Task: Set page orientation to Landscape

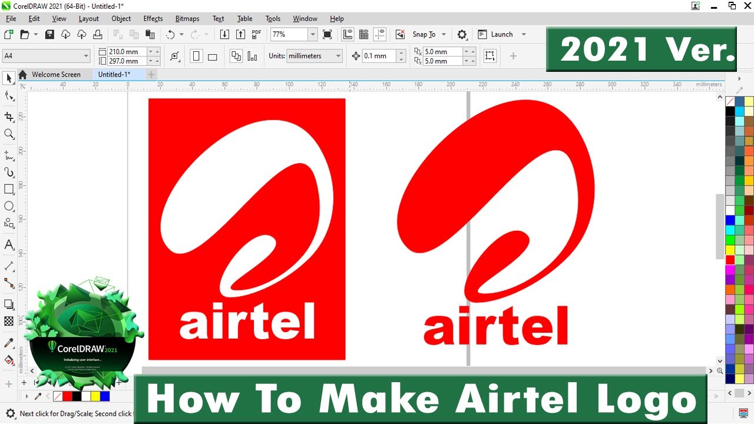Action: pos(213,57)
